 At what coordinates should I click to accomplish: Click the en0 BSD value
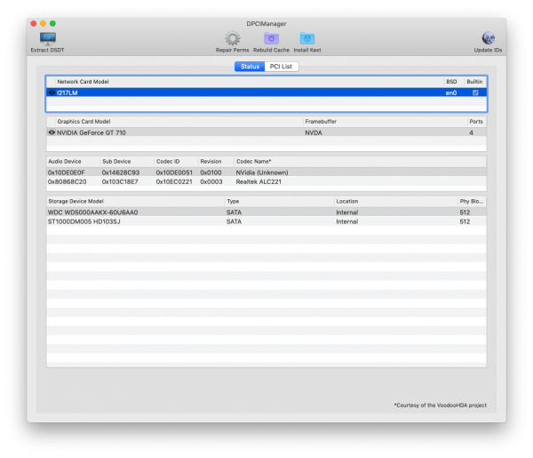451,92
